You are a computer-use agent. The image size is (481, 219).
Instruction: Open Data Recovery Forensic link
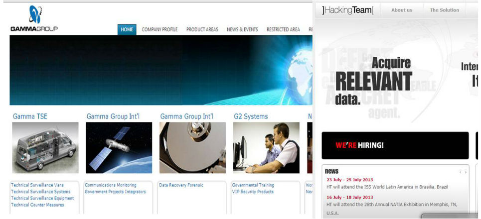pos(181,185)
